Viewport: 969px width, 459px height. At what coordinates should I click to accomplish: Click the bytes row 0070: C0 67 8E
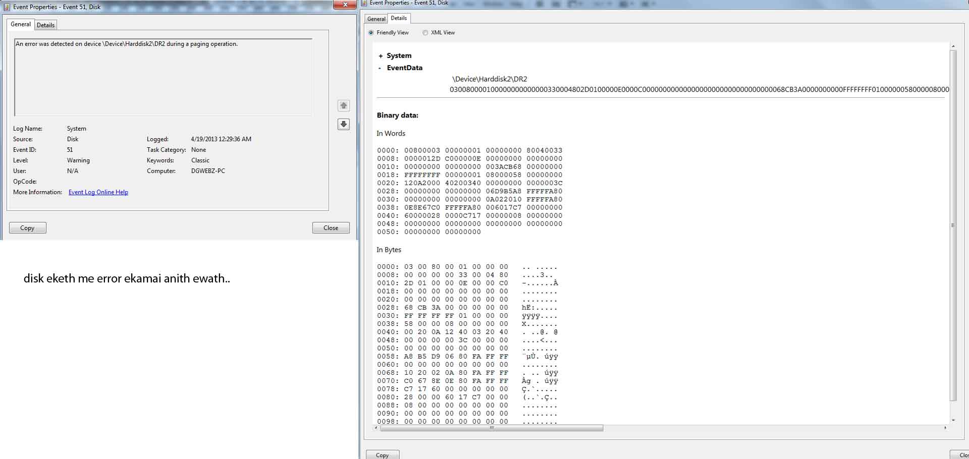[x=467, y=381]
